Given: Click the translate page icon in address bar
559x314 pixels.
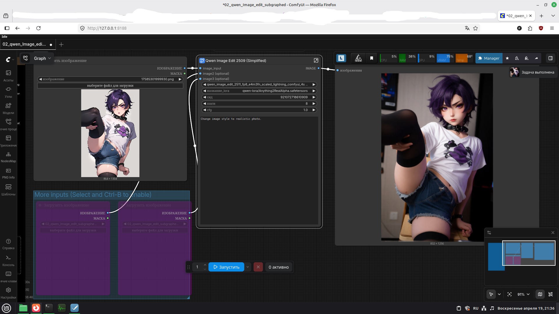Looking at the screenshot, I should click(467, 28).
